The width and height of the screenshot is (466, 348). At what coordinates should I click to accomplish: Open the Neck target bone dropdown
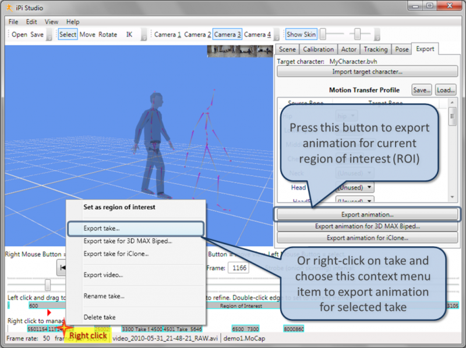355,173
